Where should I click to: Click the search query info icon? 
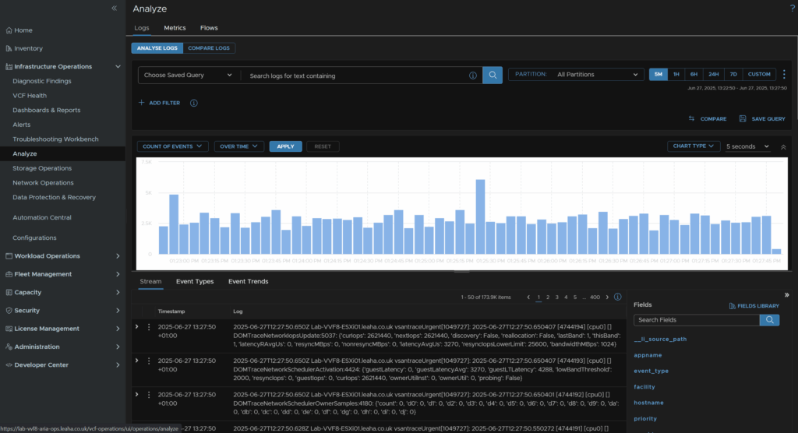pyautogui.click(x=473, y=76)
